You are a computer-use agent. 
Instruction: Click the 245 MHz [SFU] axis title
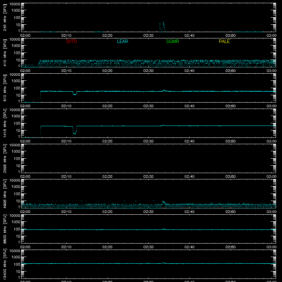[x=5, y=17]
